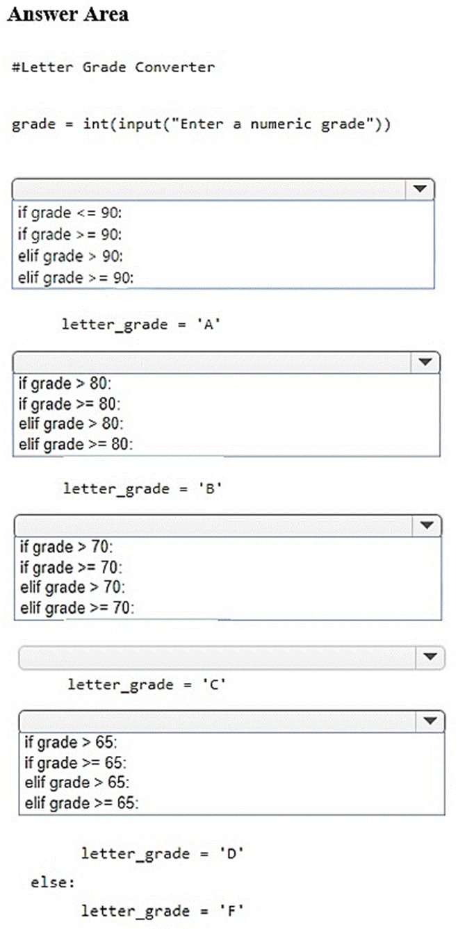Select 'elif grade >= 80:' option
Image resolution: width=458 pixels, height=929 pixels.
coord(75,443)
